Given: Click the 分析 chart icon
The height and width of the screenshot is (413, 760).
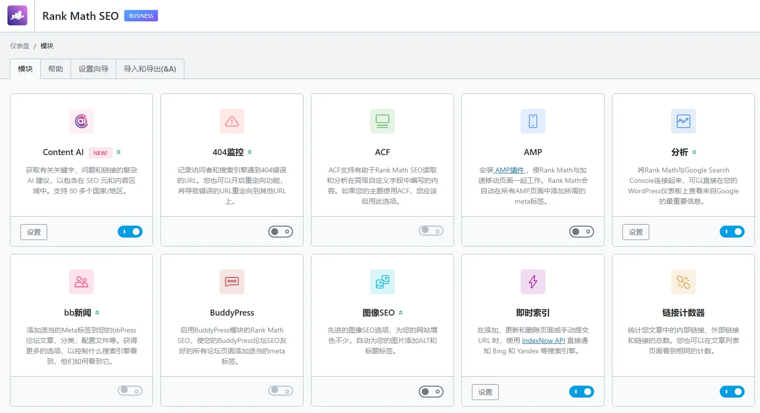Looking at the screenshot, I should 683,121.
